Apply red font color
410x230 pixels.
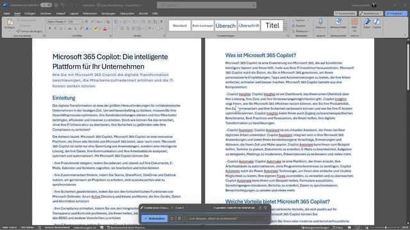[x=104, y=29]
